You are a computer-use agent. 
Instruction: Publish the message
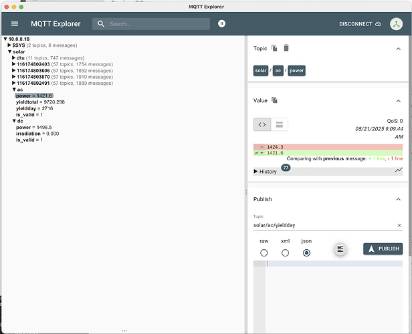(383, 248)
